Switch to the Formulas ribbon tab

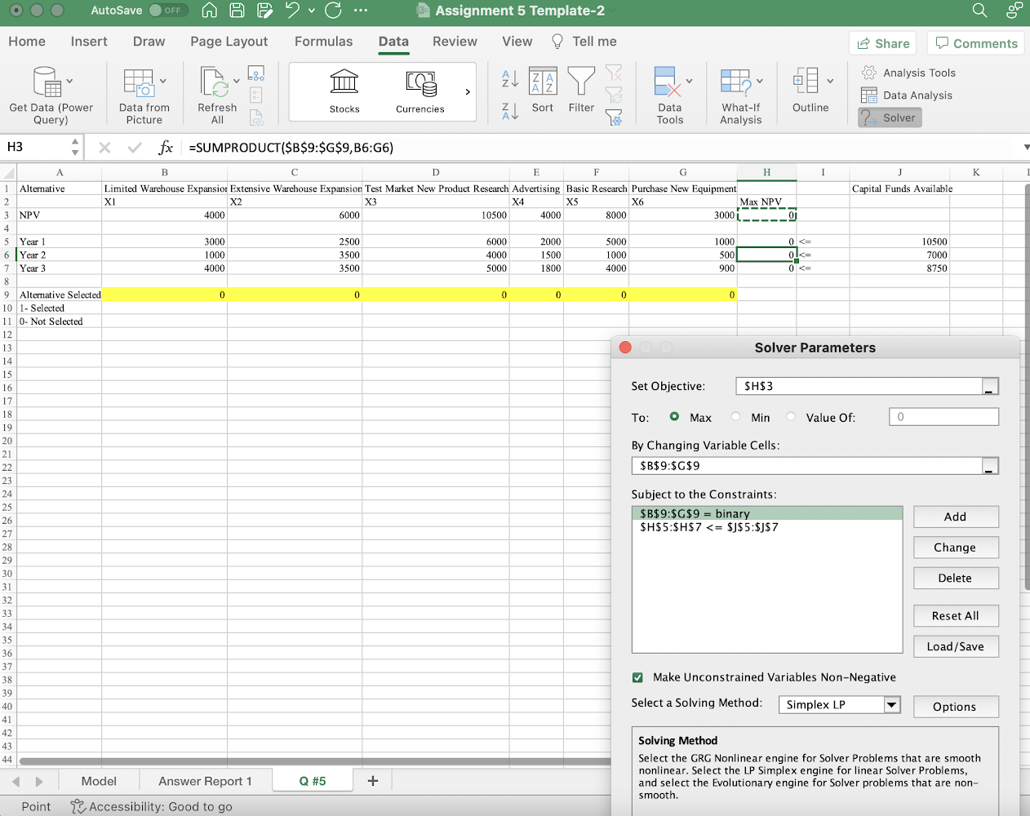coord(323,41)
